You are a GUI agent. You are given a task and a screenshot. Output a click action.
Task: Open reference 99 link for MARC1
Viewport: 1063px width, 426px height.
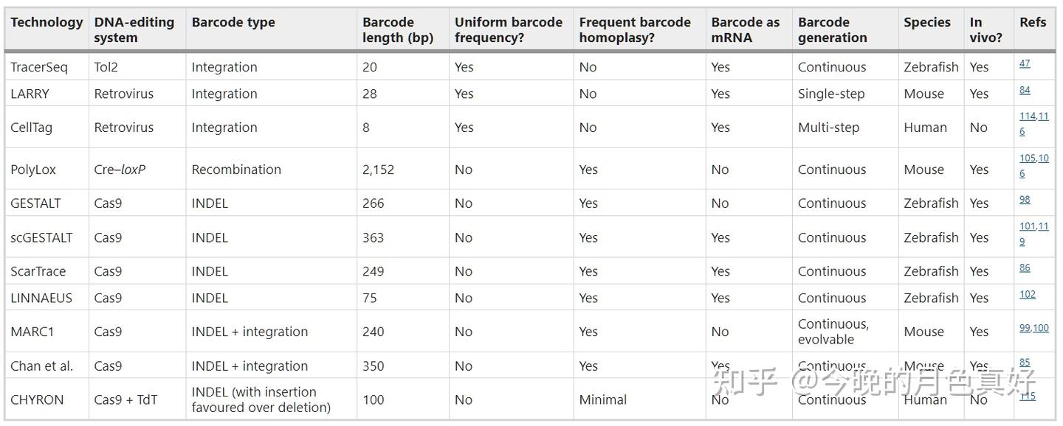[1025, 328]
